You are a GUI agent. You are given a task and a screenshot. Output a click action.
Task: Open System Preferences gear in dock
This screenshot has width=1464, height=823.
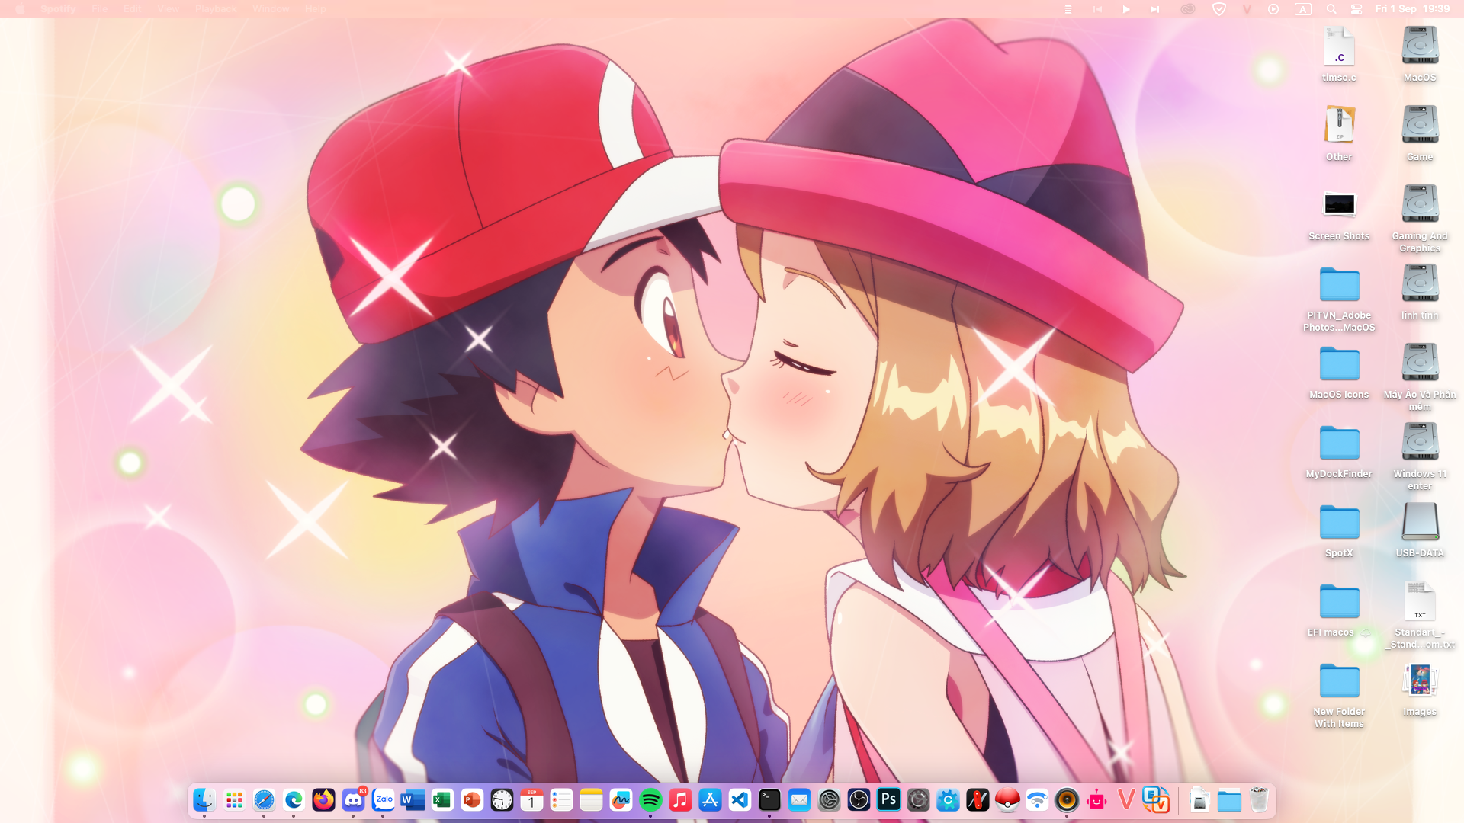(829, 800)
